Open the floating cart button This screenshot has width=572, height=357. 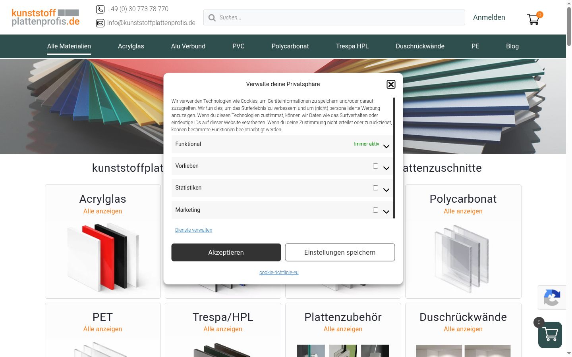coord(550,335)
